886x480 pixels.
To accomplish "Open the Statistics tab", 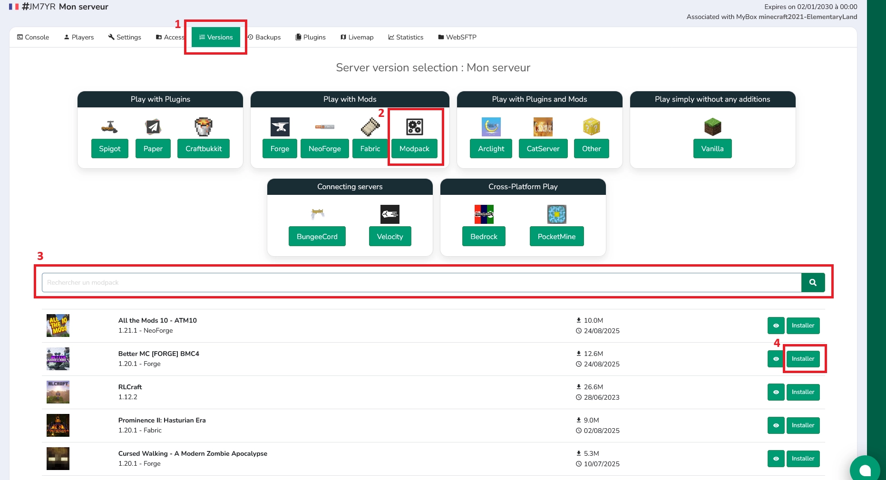I will [406, 37].
